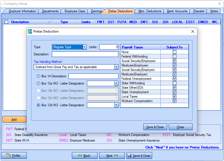Image resolution: width=224 pixels, height=161 pixels.
Task: Click the Profile button icon
Action: click(8, 155)
